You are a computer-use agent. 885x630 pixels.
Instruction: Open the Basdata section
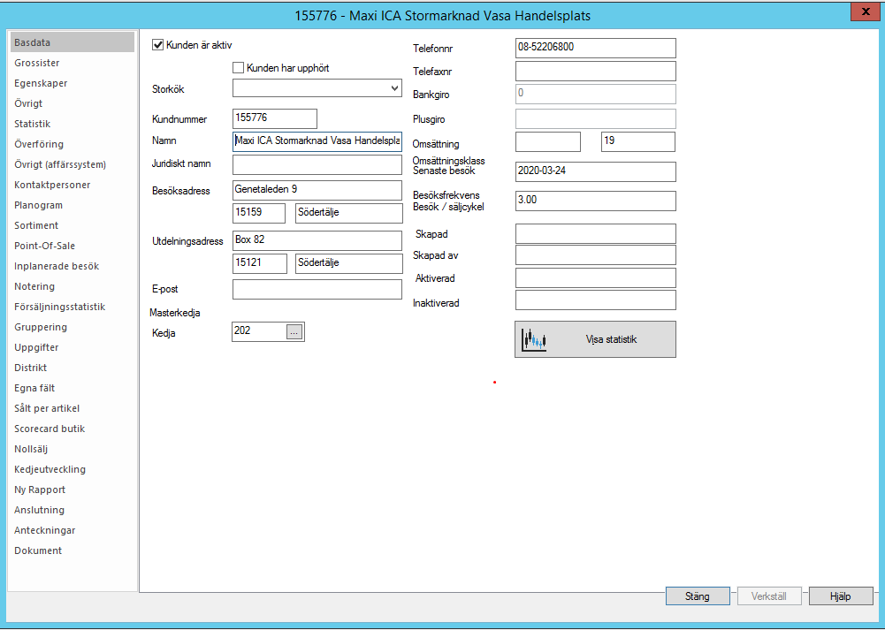coord(72,42)
